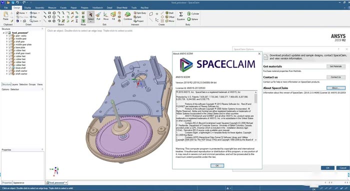Expand the middle-gear plate tree node

pos(6,44)
